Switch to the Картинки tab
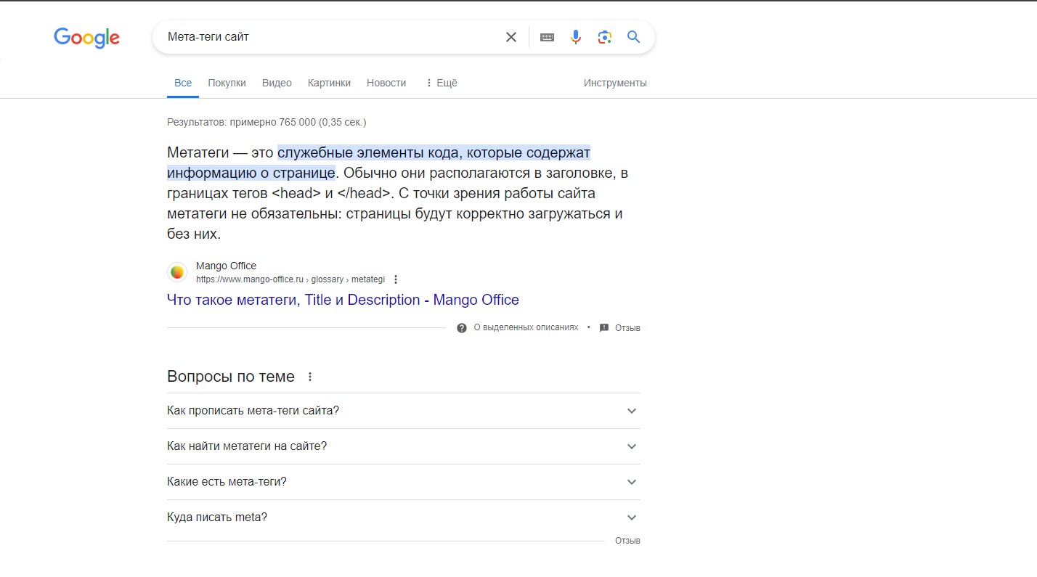The image size is (1037, 577). pos(329,83)
